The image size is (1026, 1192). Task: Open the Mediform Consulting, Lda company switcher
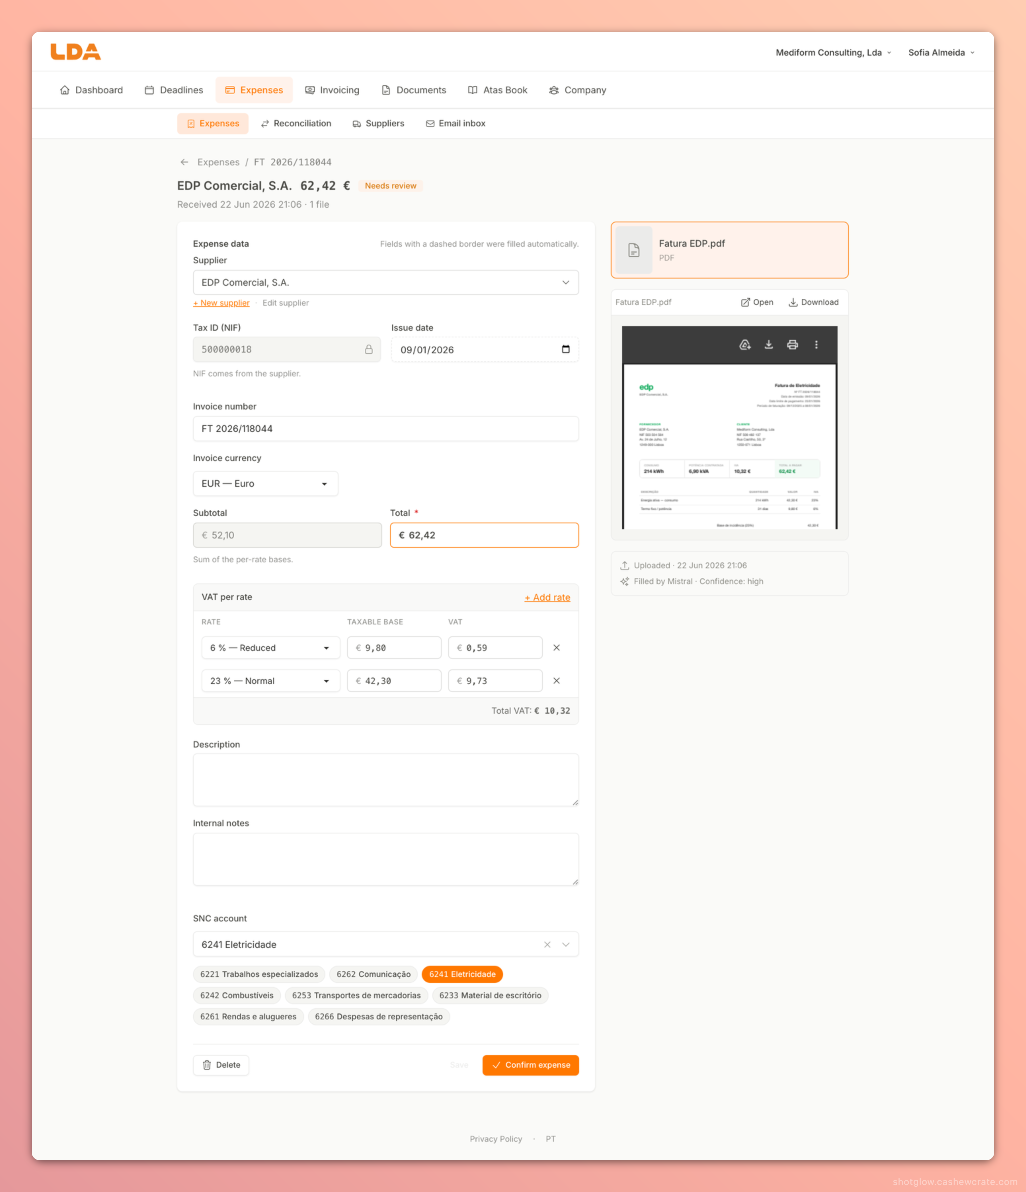pos(833,52)
